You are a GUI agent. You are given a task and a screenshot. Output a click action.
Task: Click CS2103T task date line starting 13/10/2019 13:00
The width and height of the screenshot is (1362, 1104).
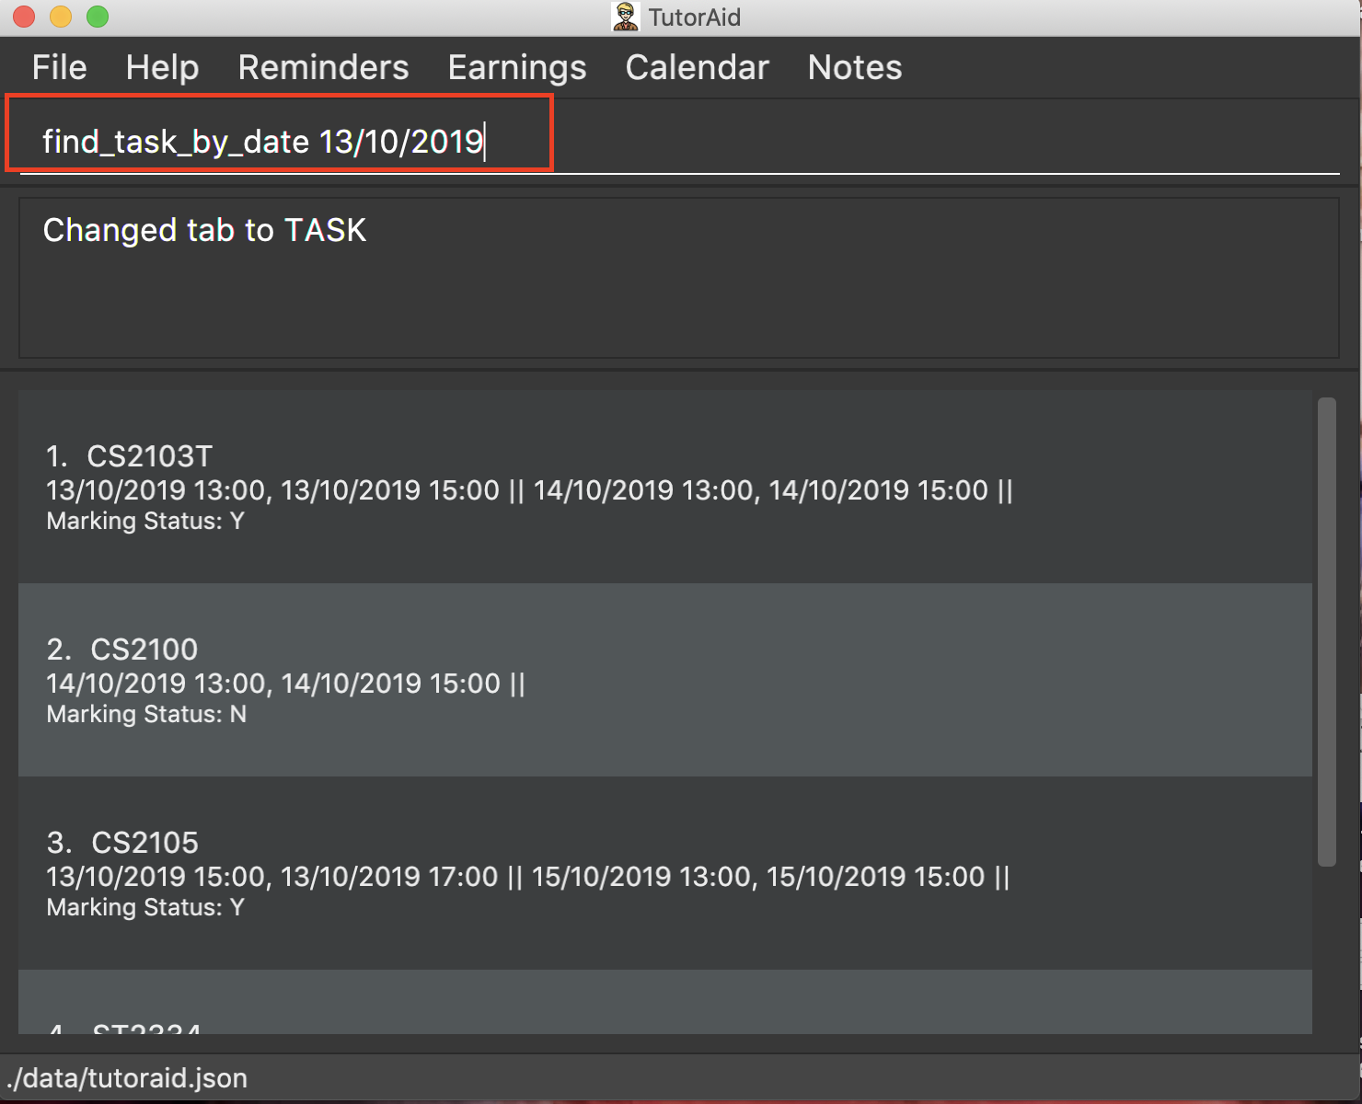point(529,490)
